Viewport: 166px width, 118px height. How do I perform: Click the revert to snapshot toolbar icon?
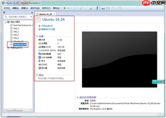click(x=87, y=8)
